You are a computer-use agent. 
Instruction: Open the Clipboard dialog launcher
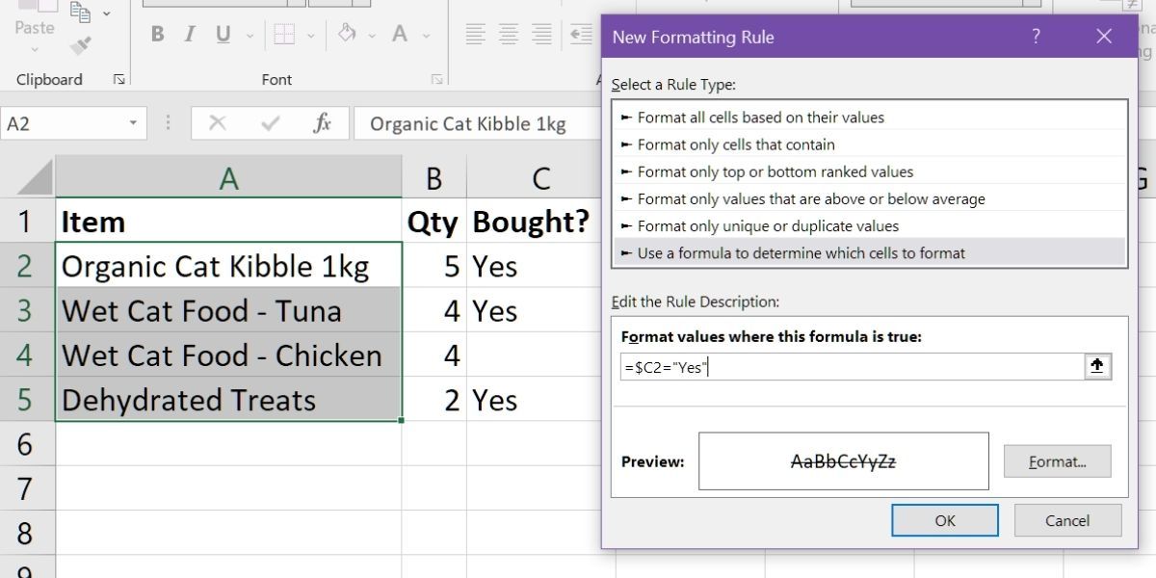[119, 80]
